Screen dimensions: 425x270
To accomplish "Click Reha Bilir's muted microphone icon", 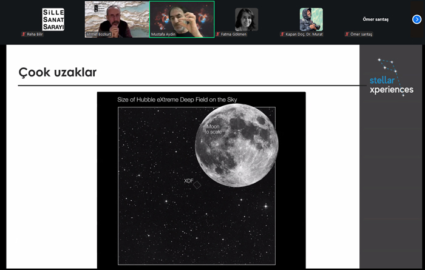I will point(24,35).
